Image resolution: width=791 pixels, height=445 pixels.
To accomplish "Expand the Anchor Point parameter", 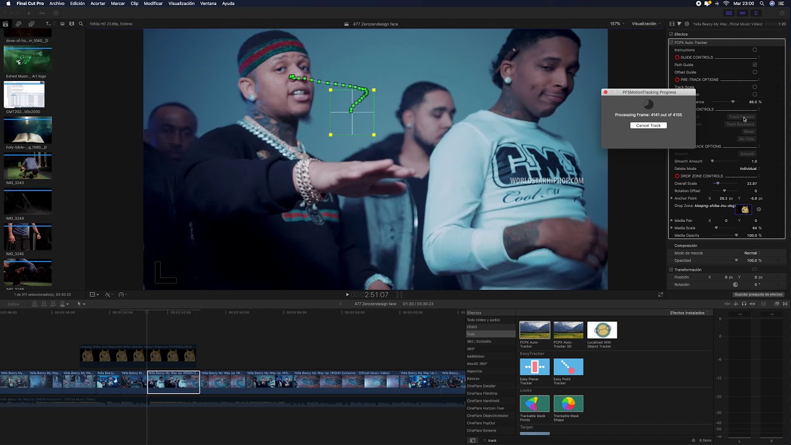I will tap(672, 198).
